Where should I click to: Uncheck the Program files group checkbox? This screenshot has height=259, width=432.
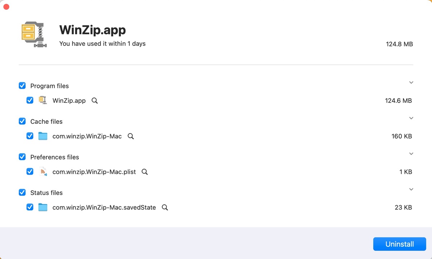pos(22,86)
